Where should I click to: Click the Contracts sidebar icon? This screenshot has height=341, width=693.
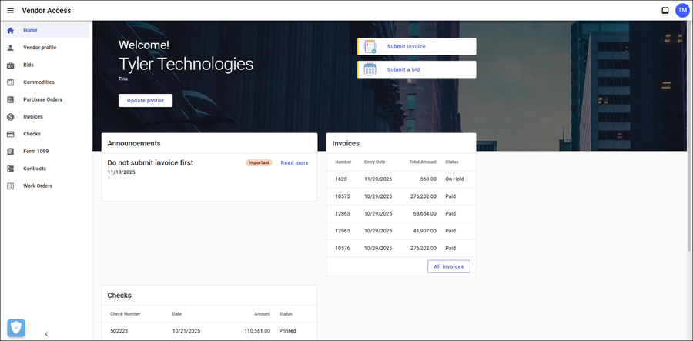(11, 169)
